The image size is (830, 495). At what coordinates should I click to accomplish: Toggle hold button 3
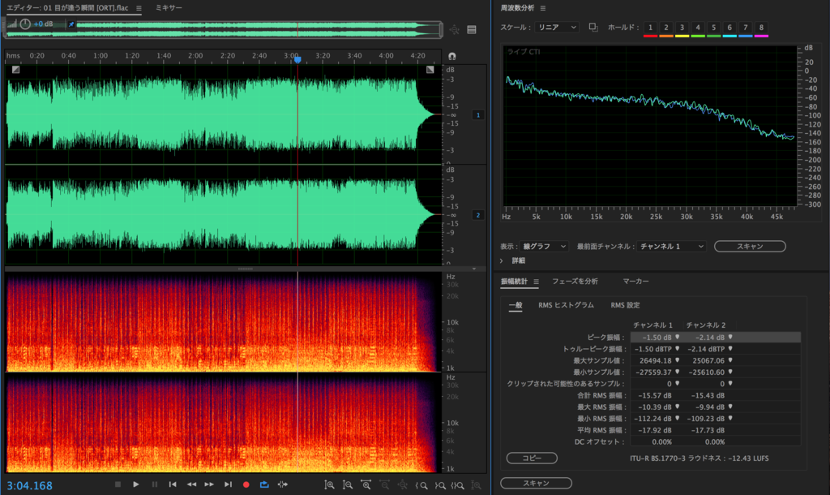682,28
